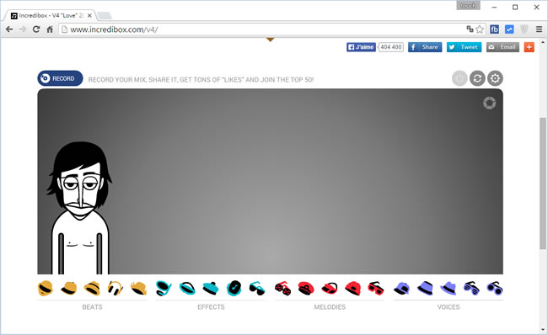Pick the red beanie melody icon
The width and height of the screenshot is (548, 335).
[x=352, y=288]
